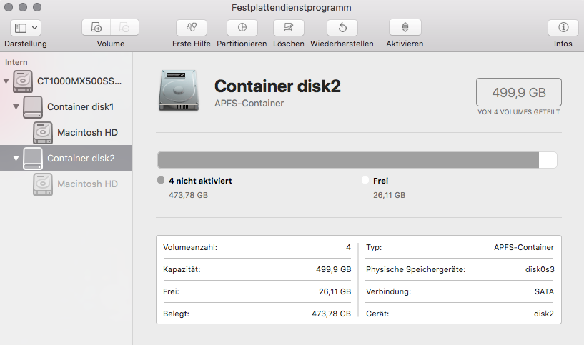Select Container disk1 in sidebar
Screen dimensions: 584x345
[80, 107]
